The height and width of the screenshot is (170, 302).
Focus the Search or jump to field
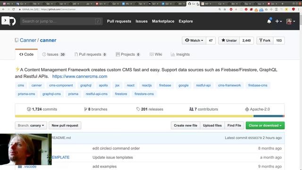point(61,21)
